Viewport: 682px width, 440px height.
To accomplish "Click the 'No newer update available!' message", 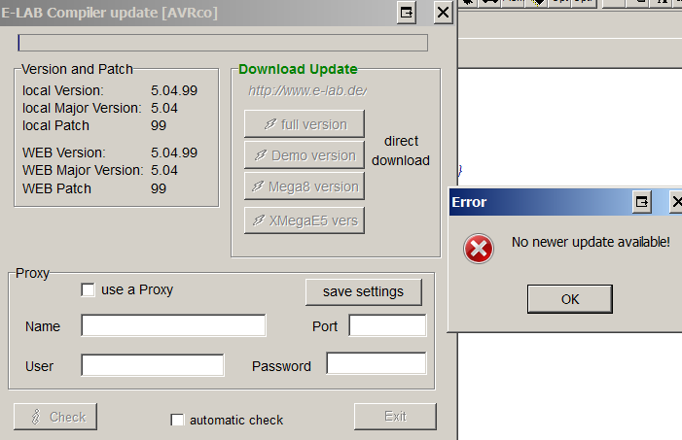I will [591, 242].
